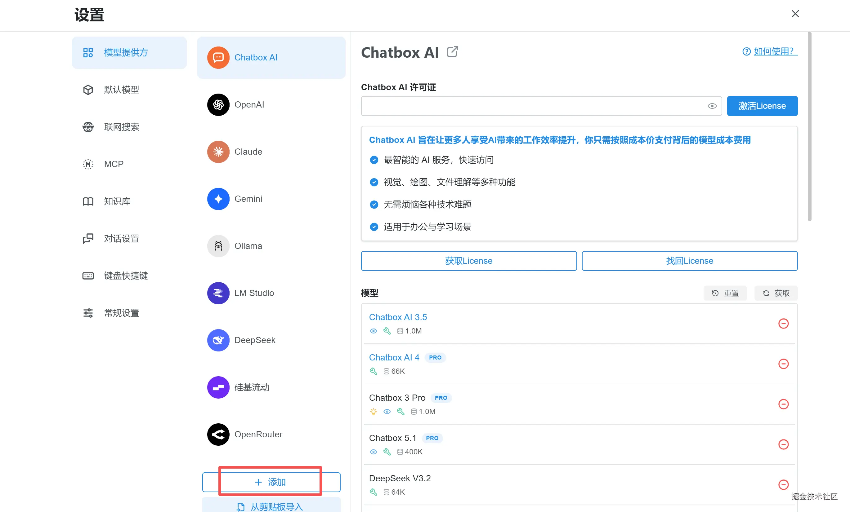Remove the Chatbox 3 Pro model
Viewport: 850px width, 512px height.
pos(783,404)
